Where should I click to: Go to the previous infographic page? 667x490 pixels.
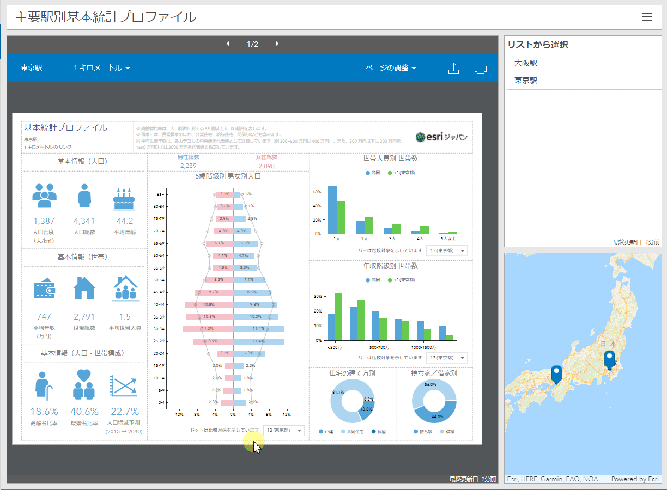228,44
